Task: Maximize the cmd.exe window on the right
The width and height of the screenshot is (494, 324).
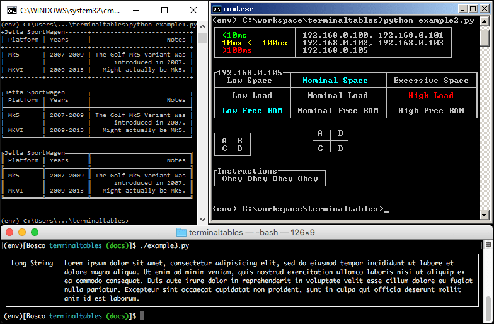Action: [x=473, y=9]
